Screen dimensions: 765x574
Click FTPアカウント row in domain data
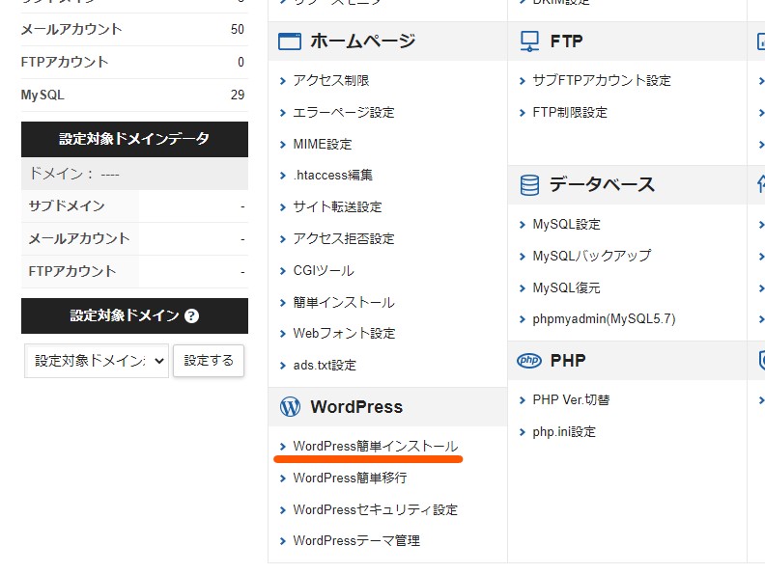coord(134,271)
